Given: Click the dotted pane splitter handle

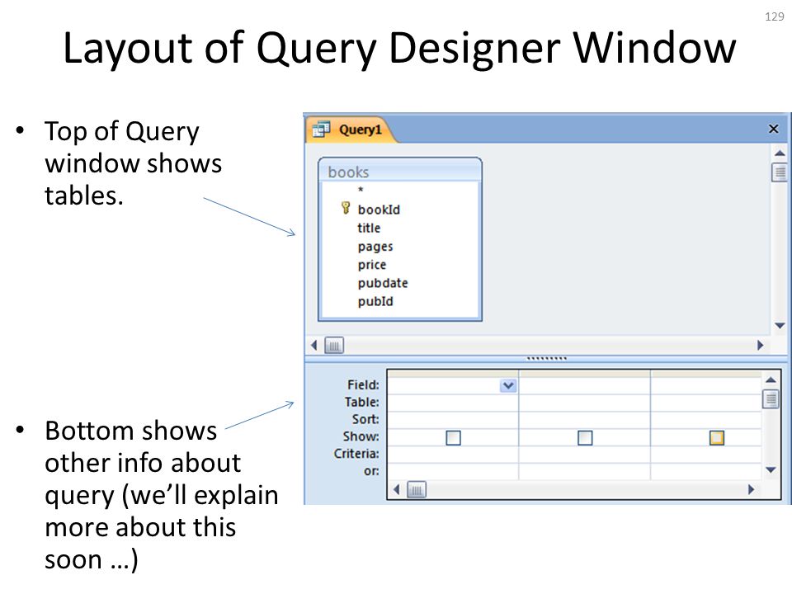Looking at the screenshot, I should (546, 359).
